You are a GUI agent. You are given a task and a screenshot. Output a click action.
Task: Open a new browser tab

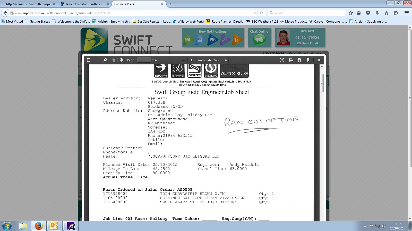pos(171,4)
